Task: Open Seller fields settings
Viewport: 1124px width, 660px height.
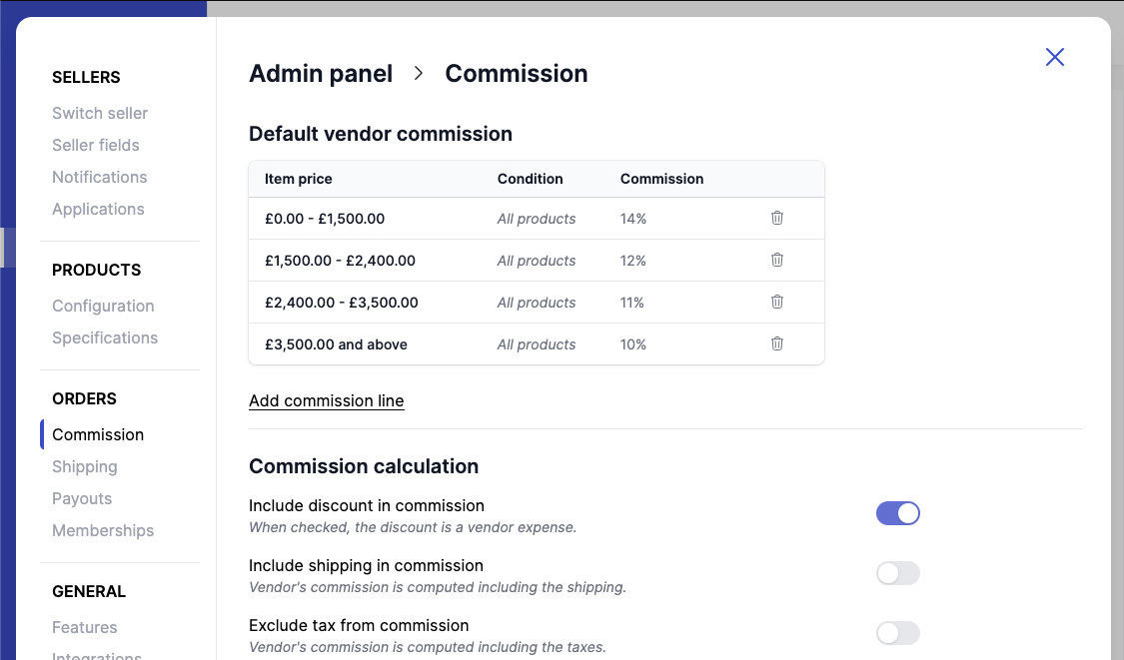Action: pos(95,145)
